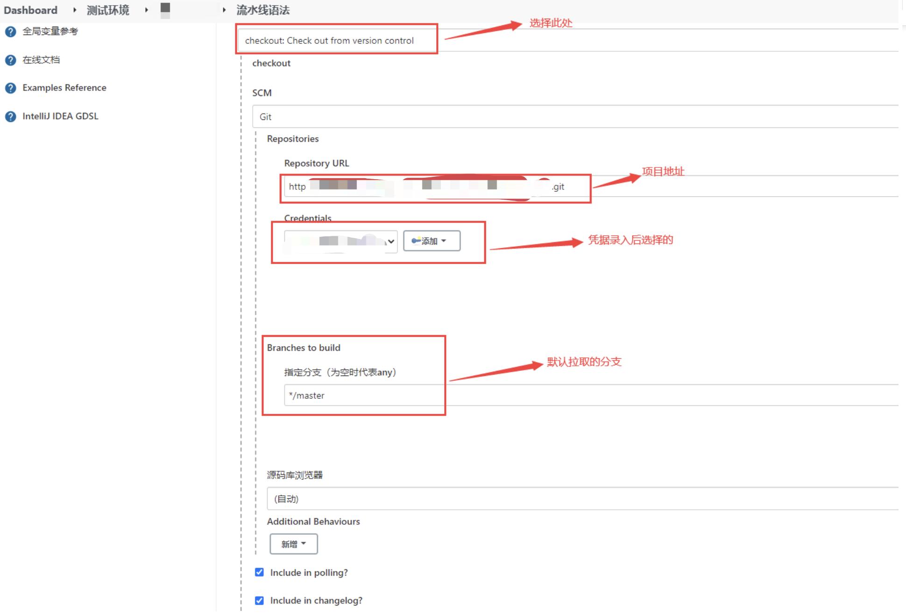Click breadcrumb arrow after Dashboard

point(75,10)
